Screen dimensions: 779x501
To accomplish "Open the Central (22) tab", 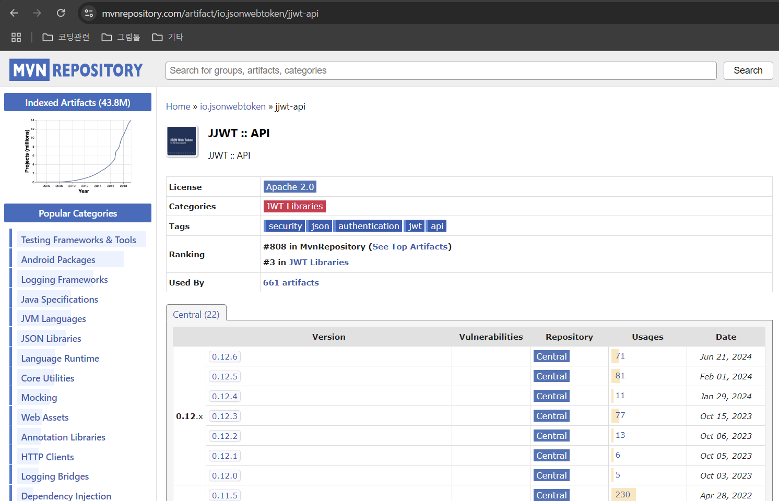I will click(x=196, y=314).
